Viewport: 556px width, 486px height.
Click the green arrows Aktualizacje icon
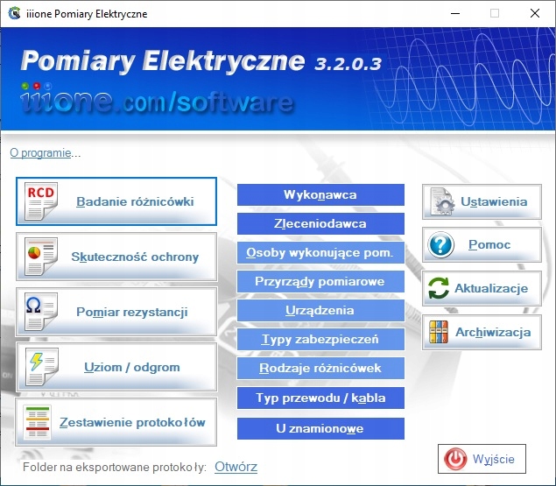point(442,288)
